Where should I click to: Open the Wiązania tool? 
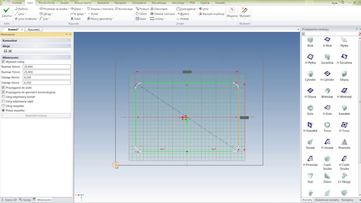click(x=232, y=13)
